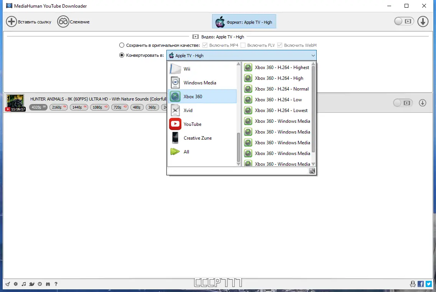Select 360p quality pill
This screenshot has height=292, width=436.
point(152,107)
